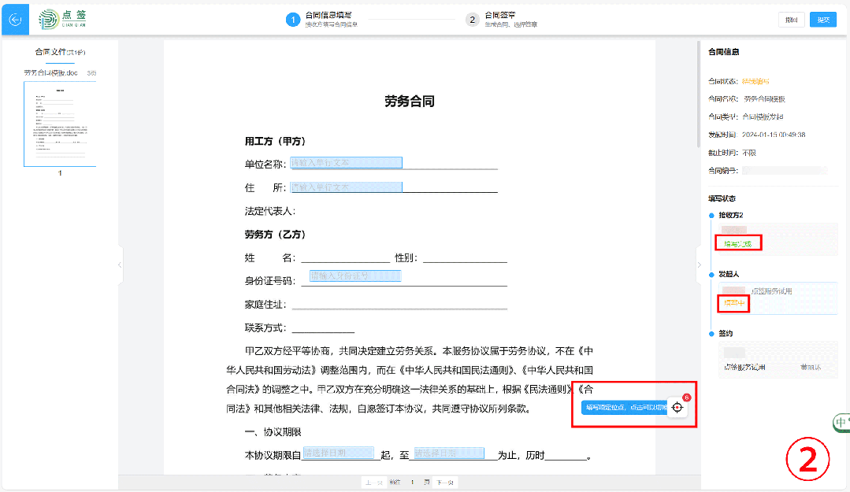Click the 填写中 status label
This screenshot has width=850, height=492.
pos(734,303)
